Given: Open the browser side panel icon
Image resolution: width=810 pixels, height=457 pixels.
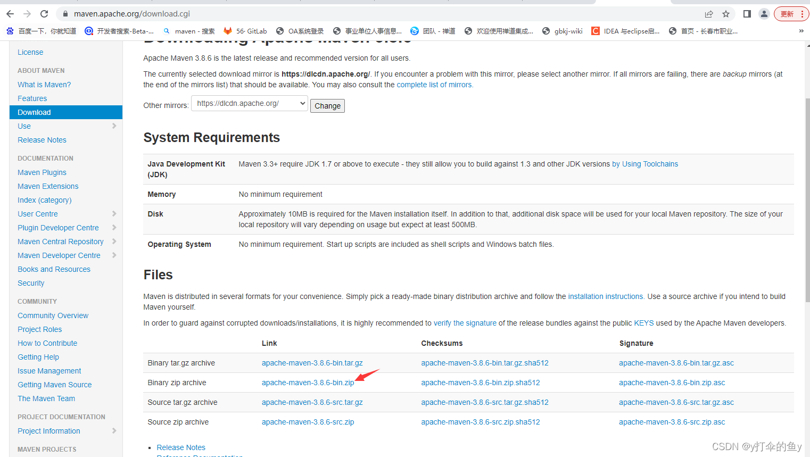Looking at the screenshot, I should (748, 13).
